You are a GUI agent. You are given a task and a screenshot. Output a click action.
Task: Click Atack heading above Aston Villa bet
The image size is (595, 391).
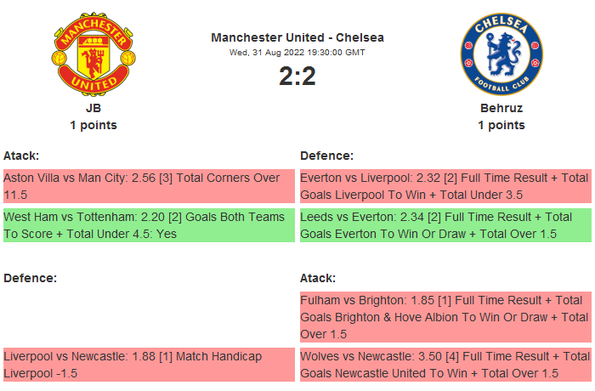(x=21, y=156)
